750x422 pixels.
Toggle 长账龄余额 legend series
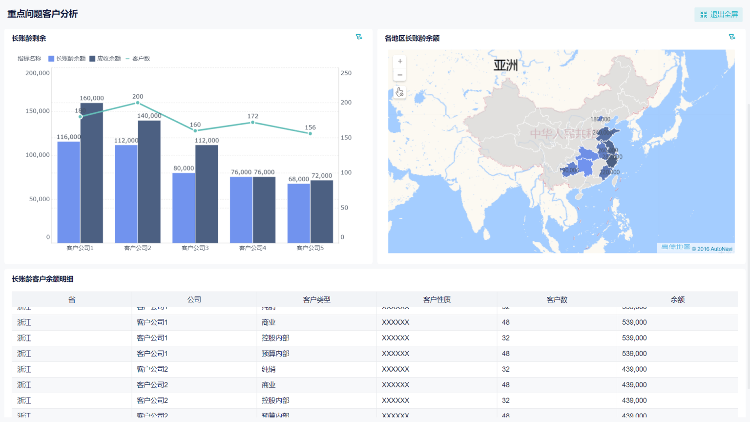pyautogui.click(x=67, y=59)
